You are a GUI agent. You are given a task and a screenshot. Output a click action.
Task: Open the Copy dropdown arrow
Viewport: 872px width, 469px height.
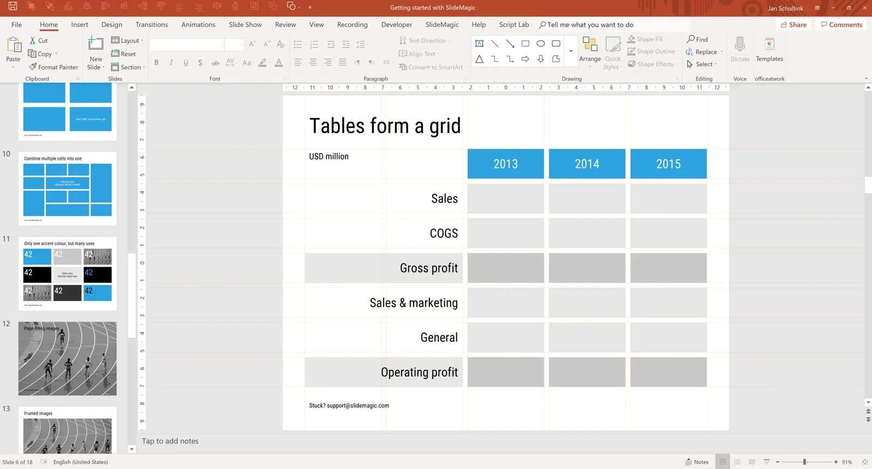click(x=56, y=54)
